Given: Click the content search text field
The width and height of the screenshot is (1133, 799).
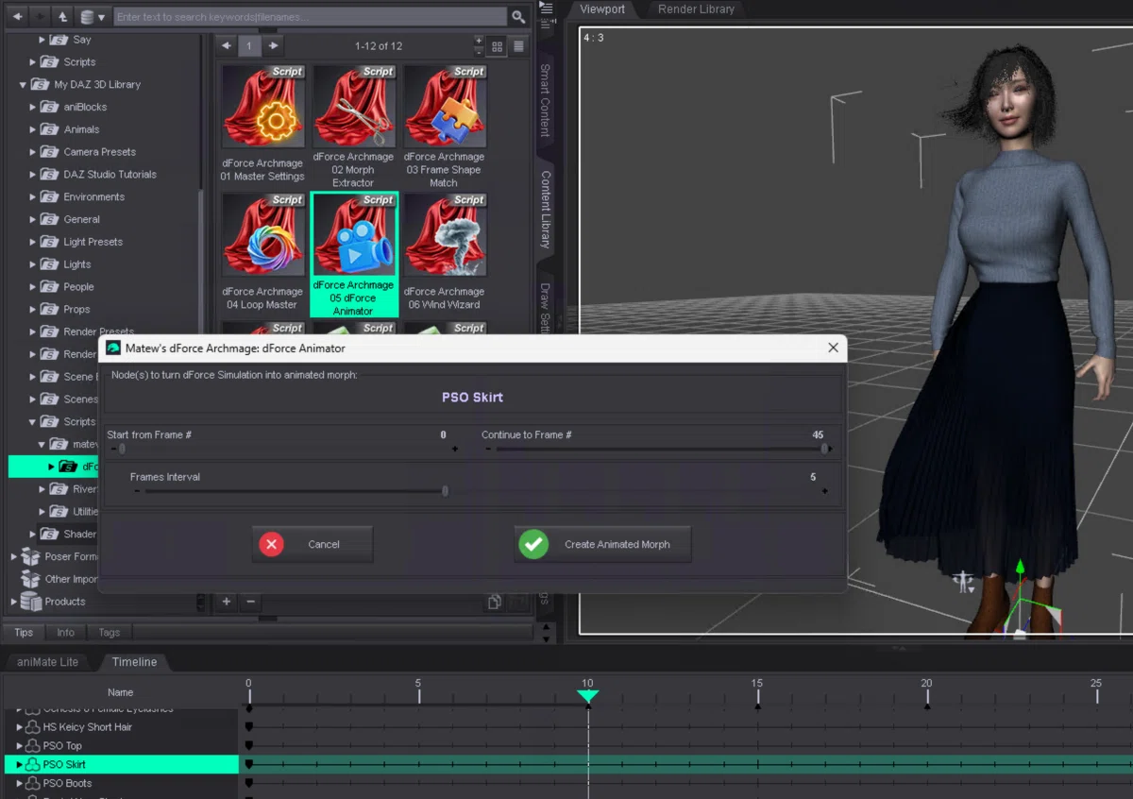Looking at the screenshot, I should (x=310, y=17).
